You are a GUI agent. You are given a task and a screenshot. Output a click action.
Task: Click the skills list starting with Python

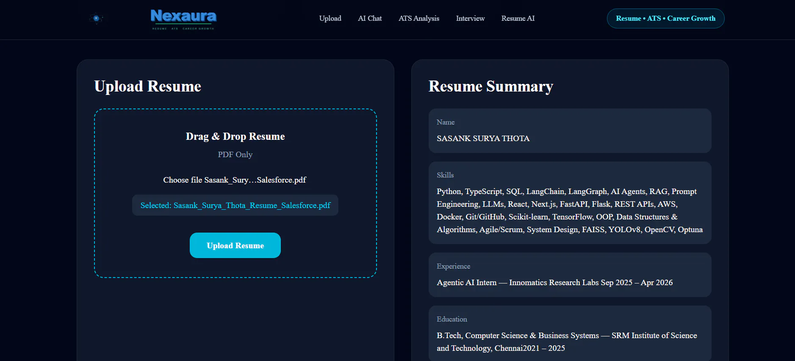[570, 210]
